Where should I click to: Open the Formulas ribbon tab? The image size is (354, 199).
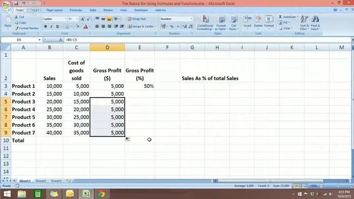tap(76, 10)
